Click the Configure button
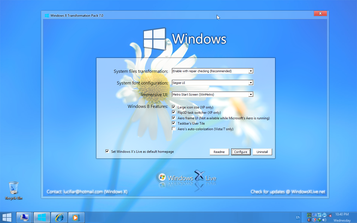357x223 pixels. 241,152
